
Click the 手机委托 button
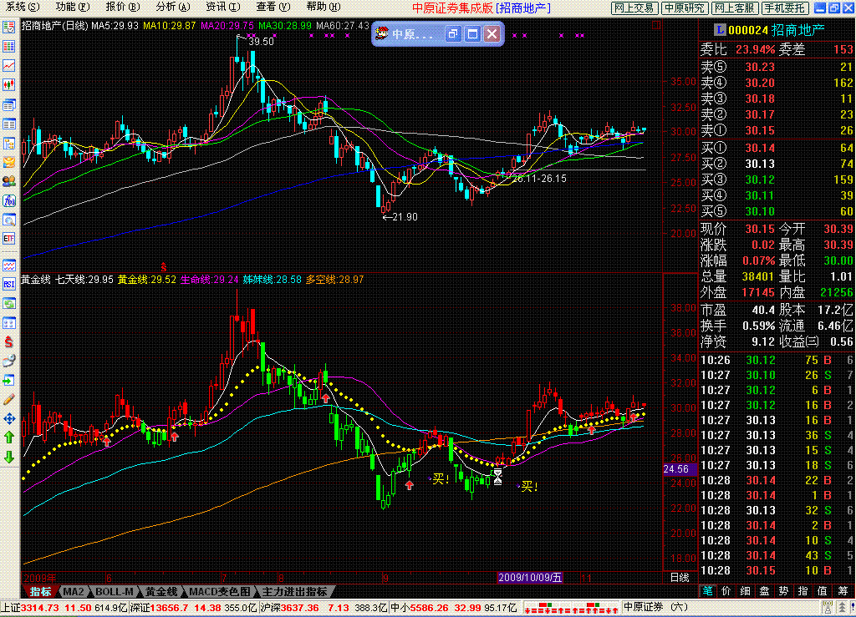click(785, 8)
